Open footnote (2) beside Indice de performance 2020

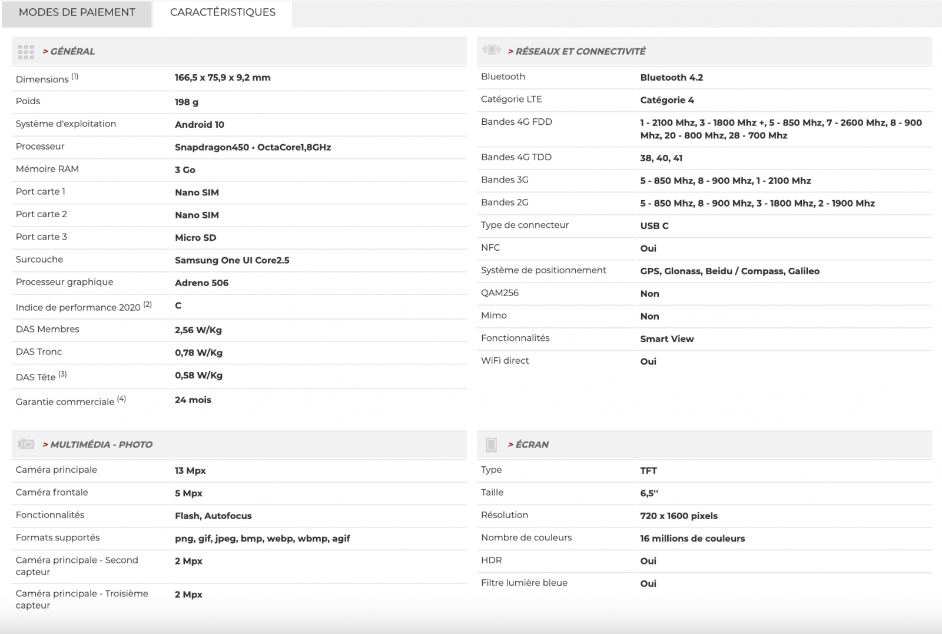coord(148,304)
